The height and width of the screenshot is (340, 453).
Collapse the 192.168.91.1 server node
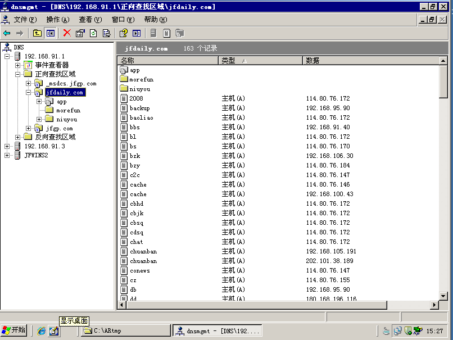point(7,56)
